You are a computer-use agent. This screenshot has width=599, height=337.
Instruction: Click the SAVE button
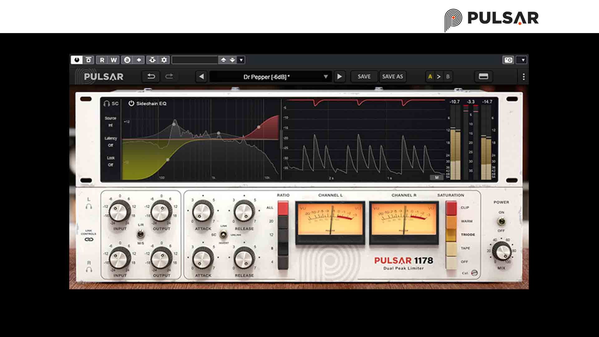[364, 76]
